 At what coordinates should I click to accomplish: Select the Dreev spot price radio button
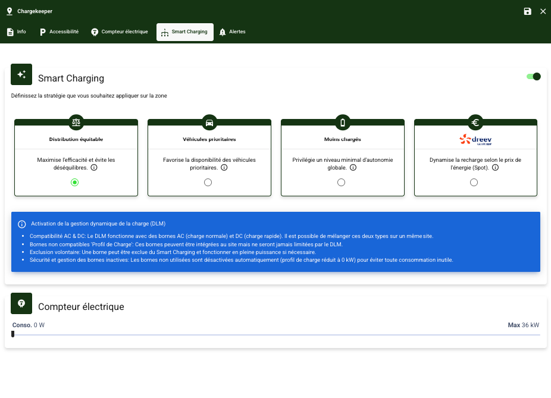coord(474,183)
